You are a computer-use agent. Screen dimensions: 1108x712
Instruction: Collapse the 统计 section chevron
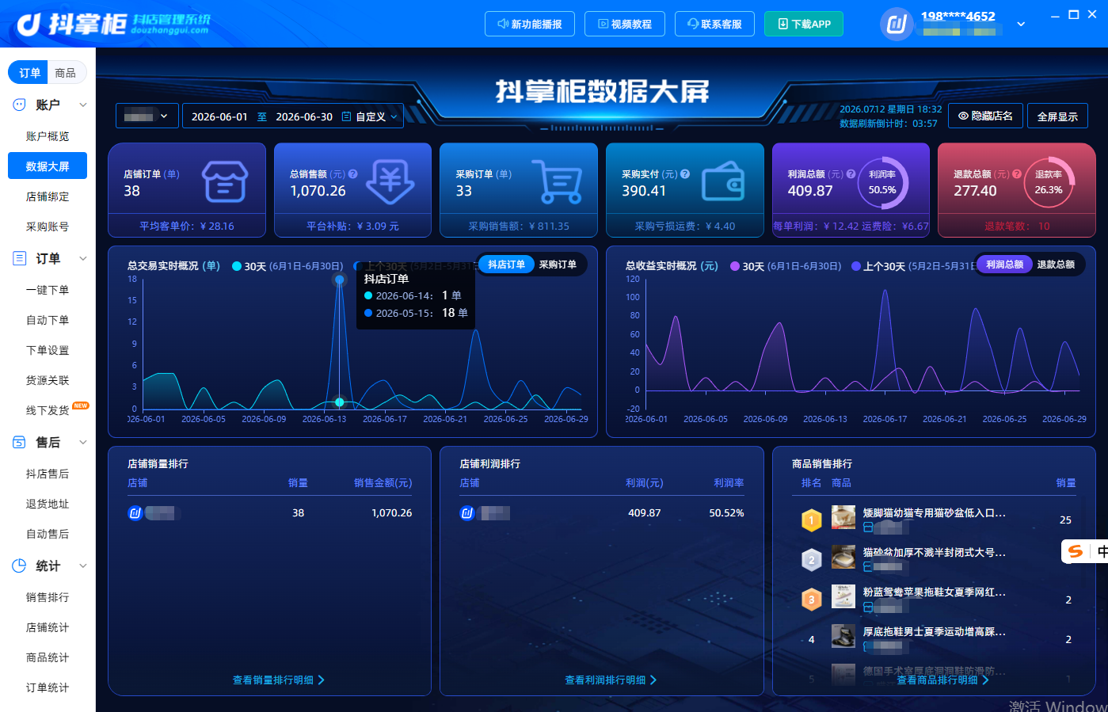[x=83, y=565]
